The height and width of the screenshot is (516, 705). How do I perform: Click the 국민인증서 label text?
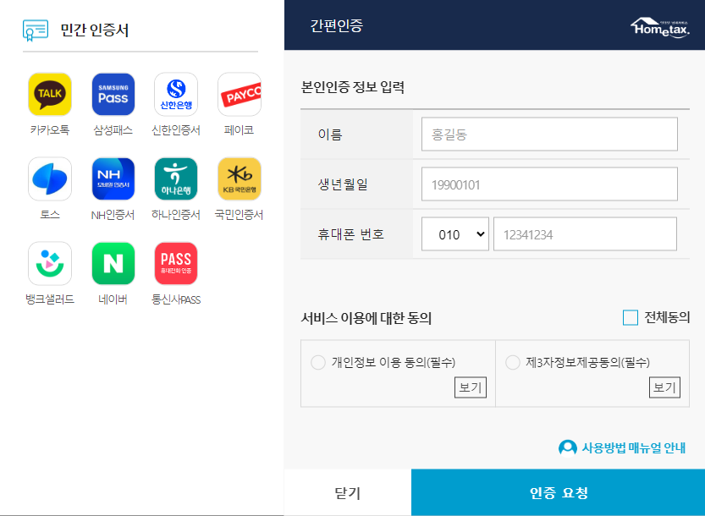(x=240, y=214)
